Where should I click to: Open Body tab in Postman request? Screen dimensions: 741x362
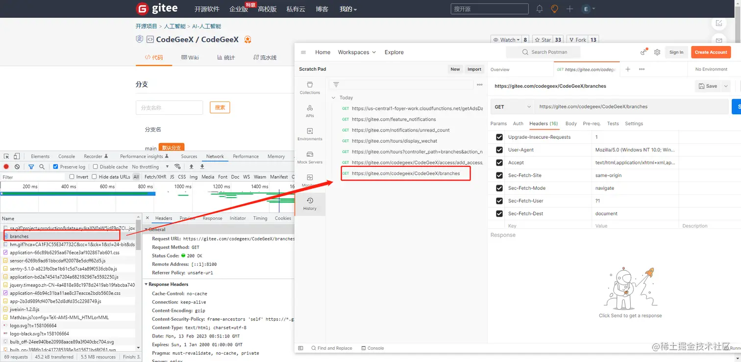(570, 124)
